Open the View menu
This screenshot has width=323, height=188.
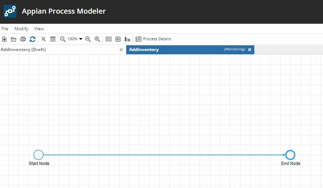click(x=39, y=29)
